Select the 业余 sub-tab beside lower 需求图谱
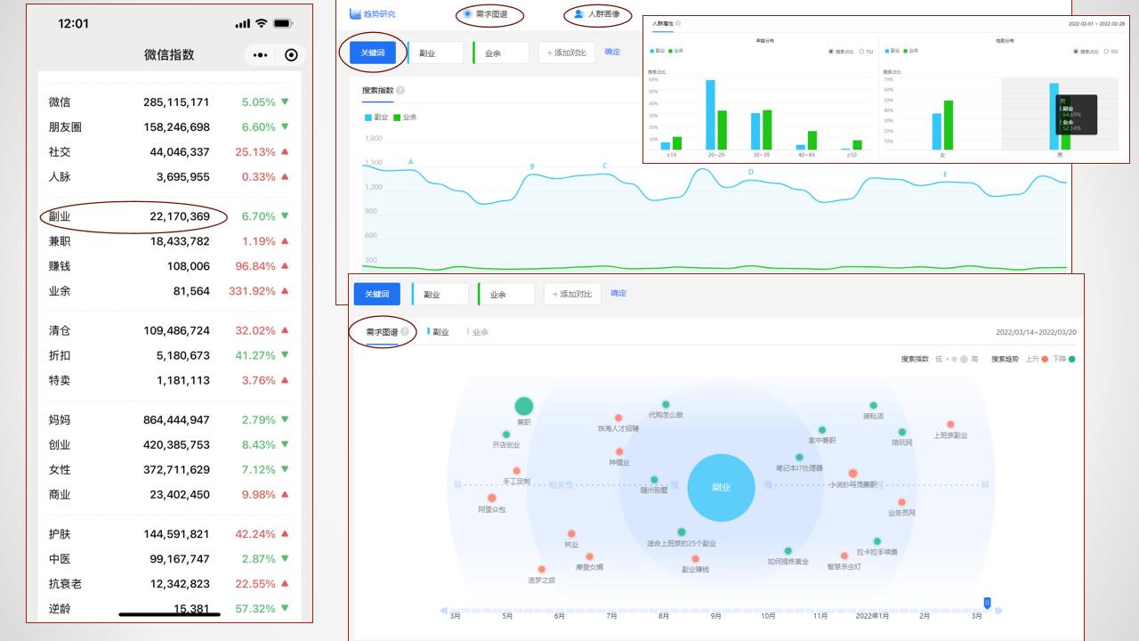1139x641 pixels. [x=481, y=332]
